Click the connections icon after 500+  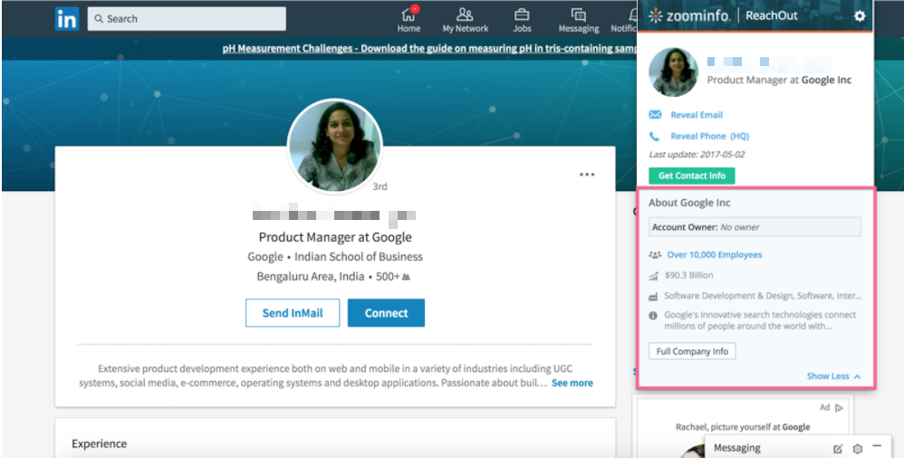tap(406, 277)
